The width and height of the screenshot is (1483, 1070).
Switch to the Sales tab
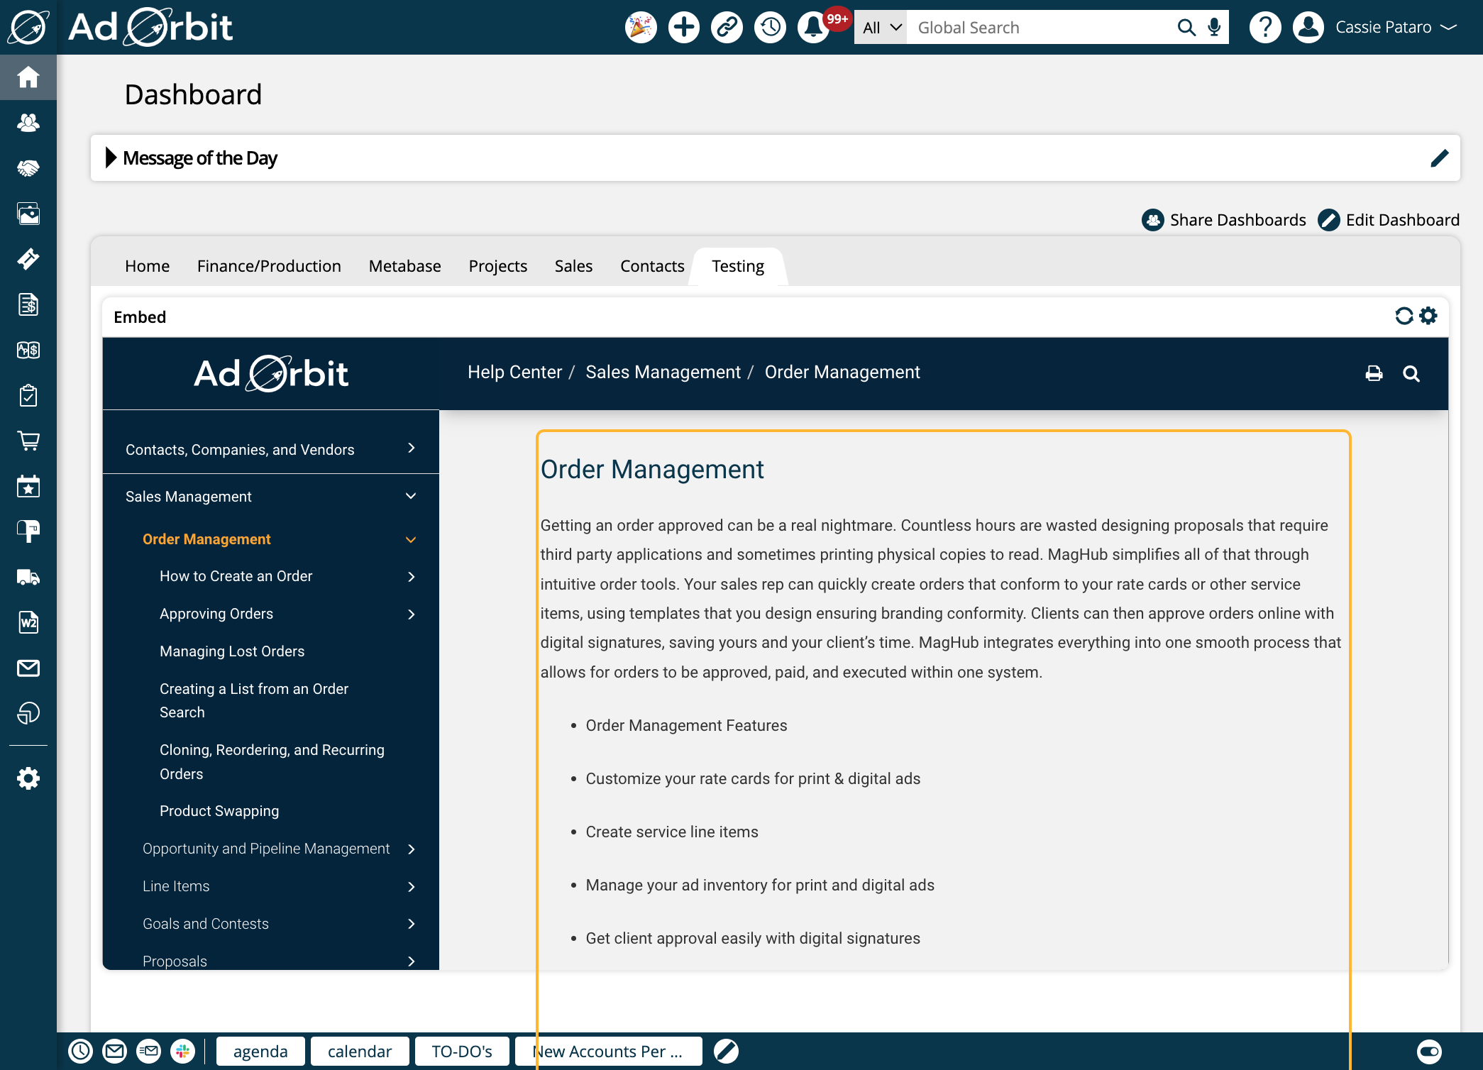pos(573,266)
